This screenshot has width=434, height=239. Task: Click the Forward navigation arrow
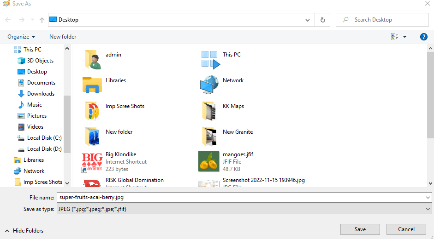(x=21, y=20)
